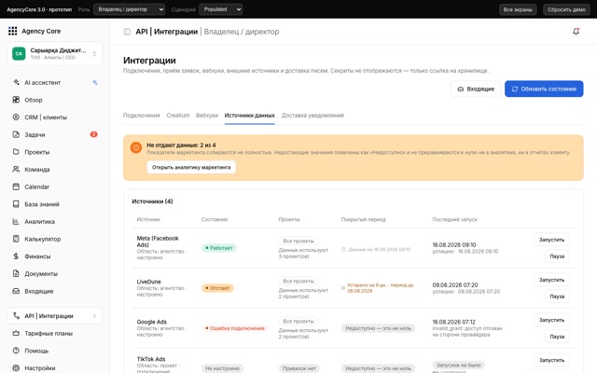
Task: Open the Роль dropdown Владелец / директор
Action: click(x=130, y=9)
